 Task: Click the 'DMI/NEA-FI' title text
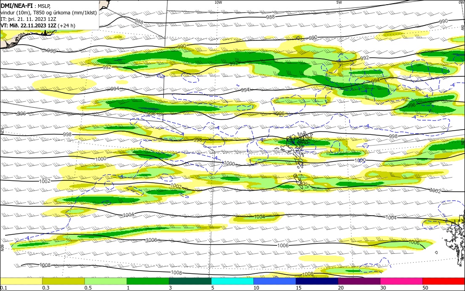(x=17, y=5)
